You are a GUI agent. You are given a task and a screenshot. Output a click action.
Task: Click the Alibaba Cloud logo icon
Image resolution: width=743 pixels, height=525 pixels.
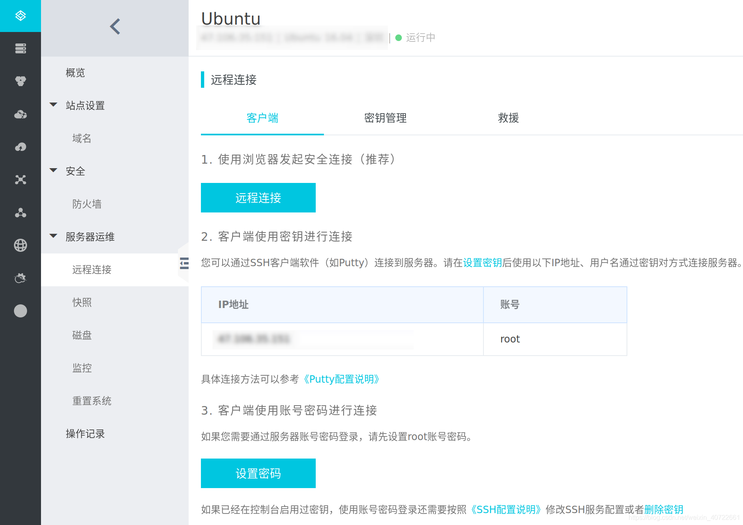tap(21, 16)
